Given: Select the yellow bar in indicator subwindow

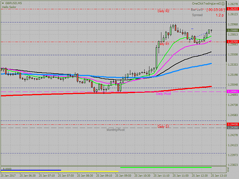Looking at the screenshot, I should pos(60,171).
